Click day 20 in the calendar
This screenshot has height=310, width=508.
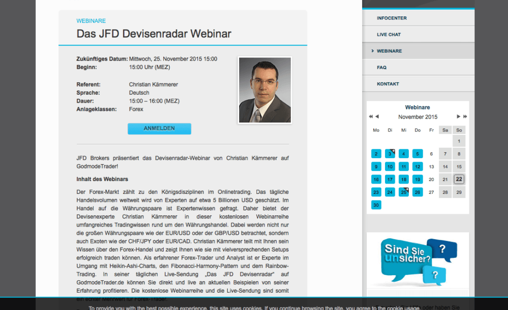coord(432,180)
